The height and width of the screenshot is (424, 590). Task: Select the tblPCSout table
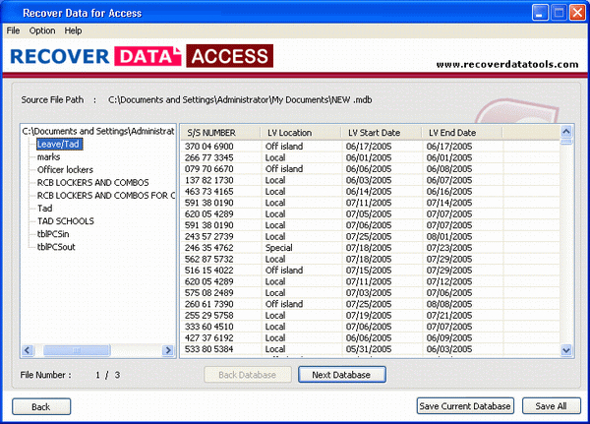(58, 246)
